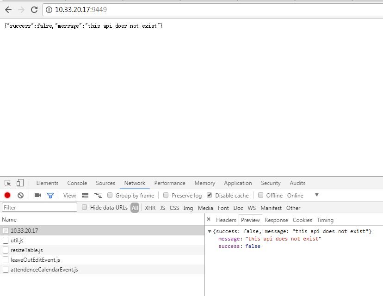Select the attendenceCalendarEvent.js request
This screenshot has height=296, width=383.
point(102,270)
